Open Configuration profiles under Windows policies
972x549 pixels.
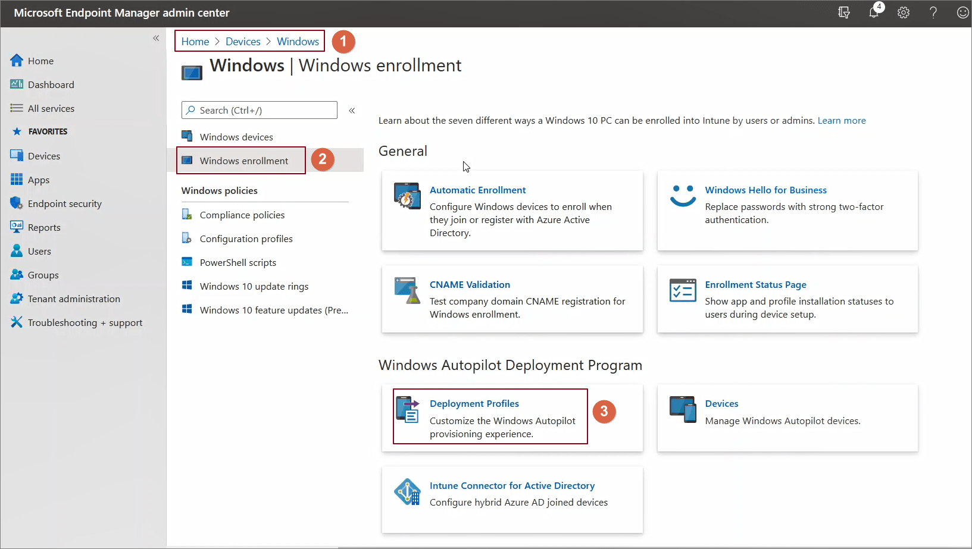tap(246, 239)
